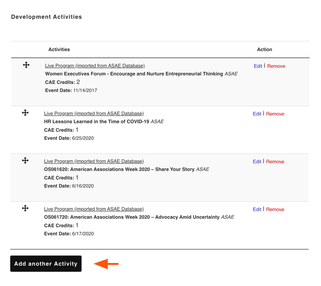Open Live Program link above Women Executives Forum
This screenshot has width=321, height=286.
[x=95, y=66]
